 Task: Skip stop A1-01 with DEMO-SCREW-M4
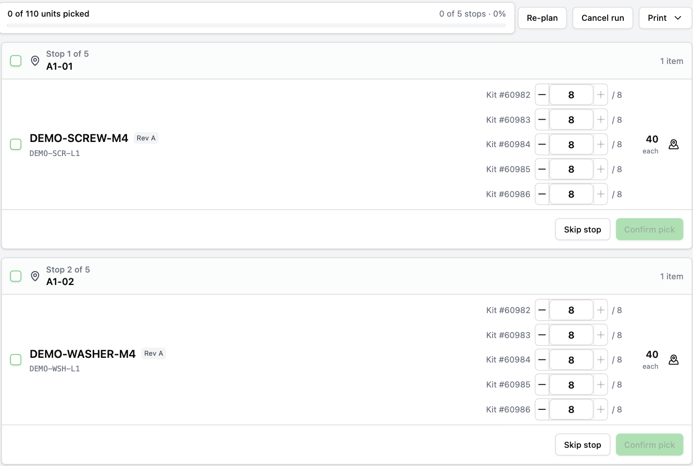pyautogui.click(x=583, y=229)
